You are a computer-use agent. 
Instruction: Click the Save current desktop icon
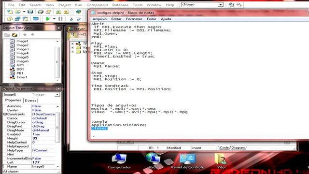[x=231, y=4]
